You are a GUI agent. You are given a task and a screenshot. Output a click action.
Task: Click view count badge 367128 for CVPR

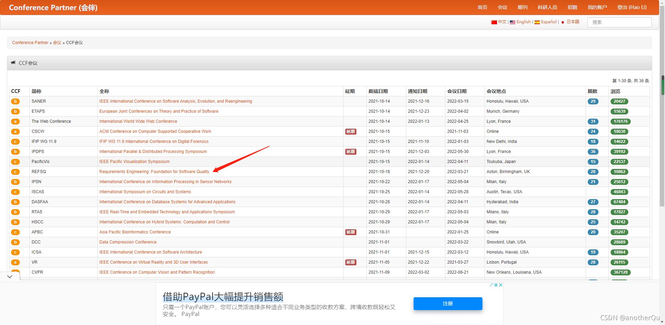(x=621, y=272)
